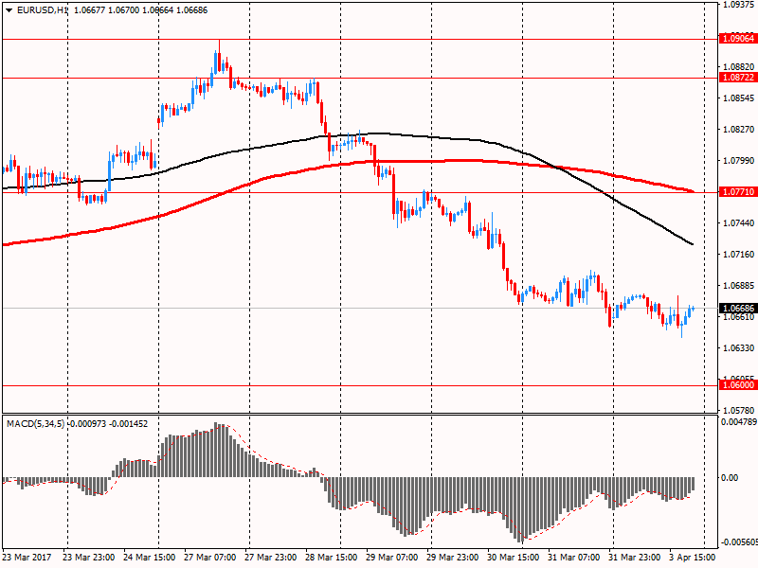Click the 29 Mar 07:00 time label
Screen dimensions: 758x568
(x=392, y=558)
